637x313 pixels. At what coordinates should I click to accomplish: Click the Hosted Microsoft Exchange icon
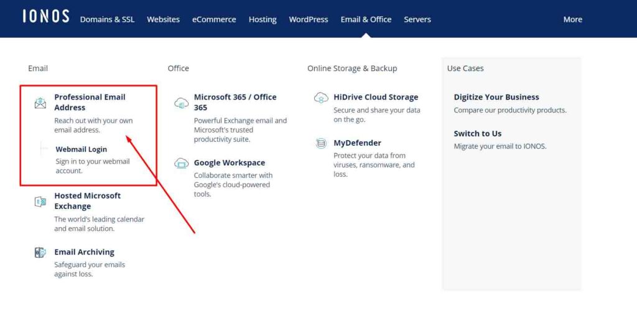click(x=40, y=202)
